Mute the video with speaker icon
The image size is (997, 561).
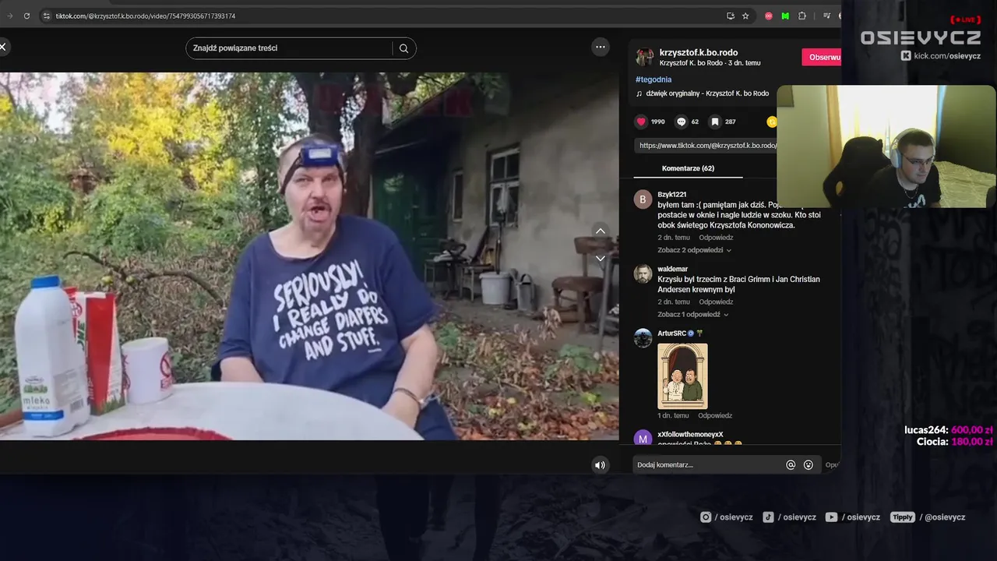pos(600,465)
